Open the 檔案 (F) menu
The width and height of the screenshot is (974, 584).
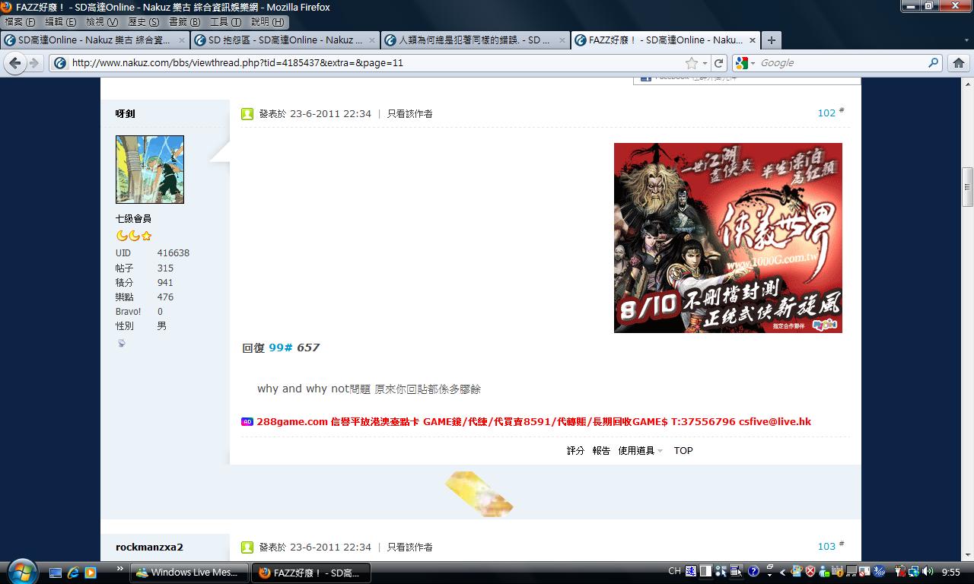pyautogui.click(x=20, y=22)
